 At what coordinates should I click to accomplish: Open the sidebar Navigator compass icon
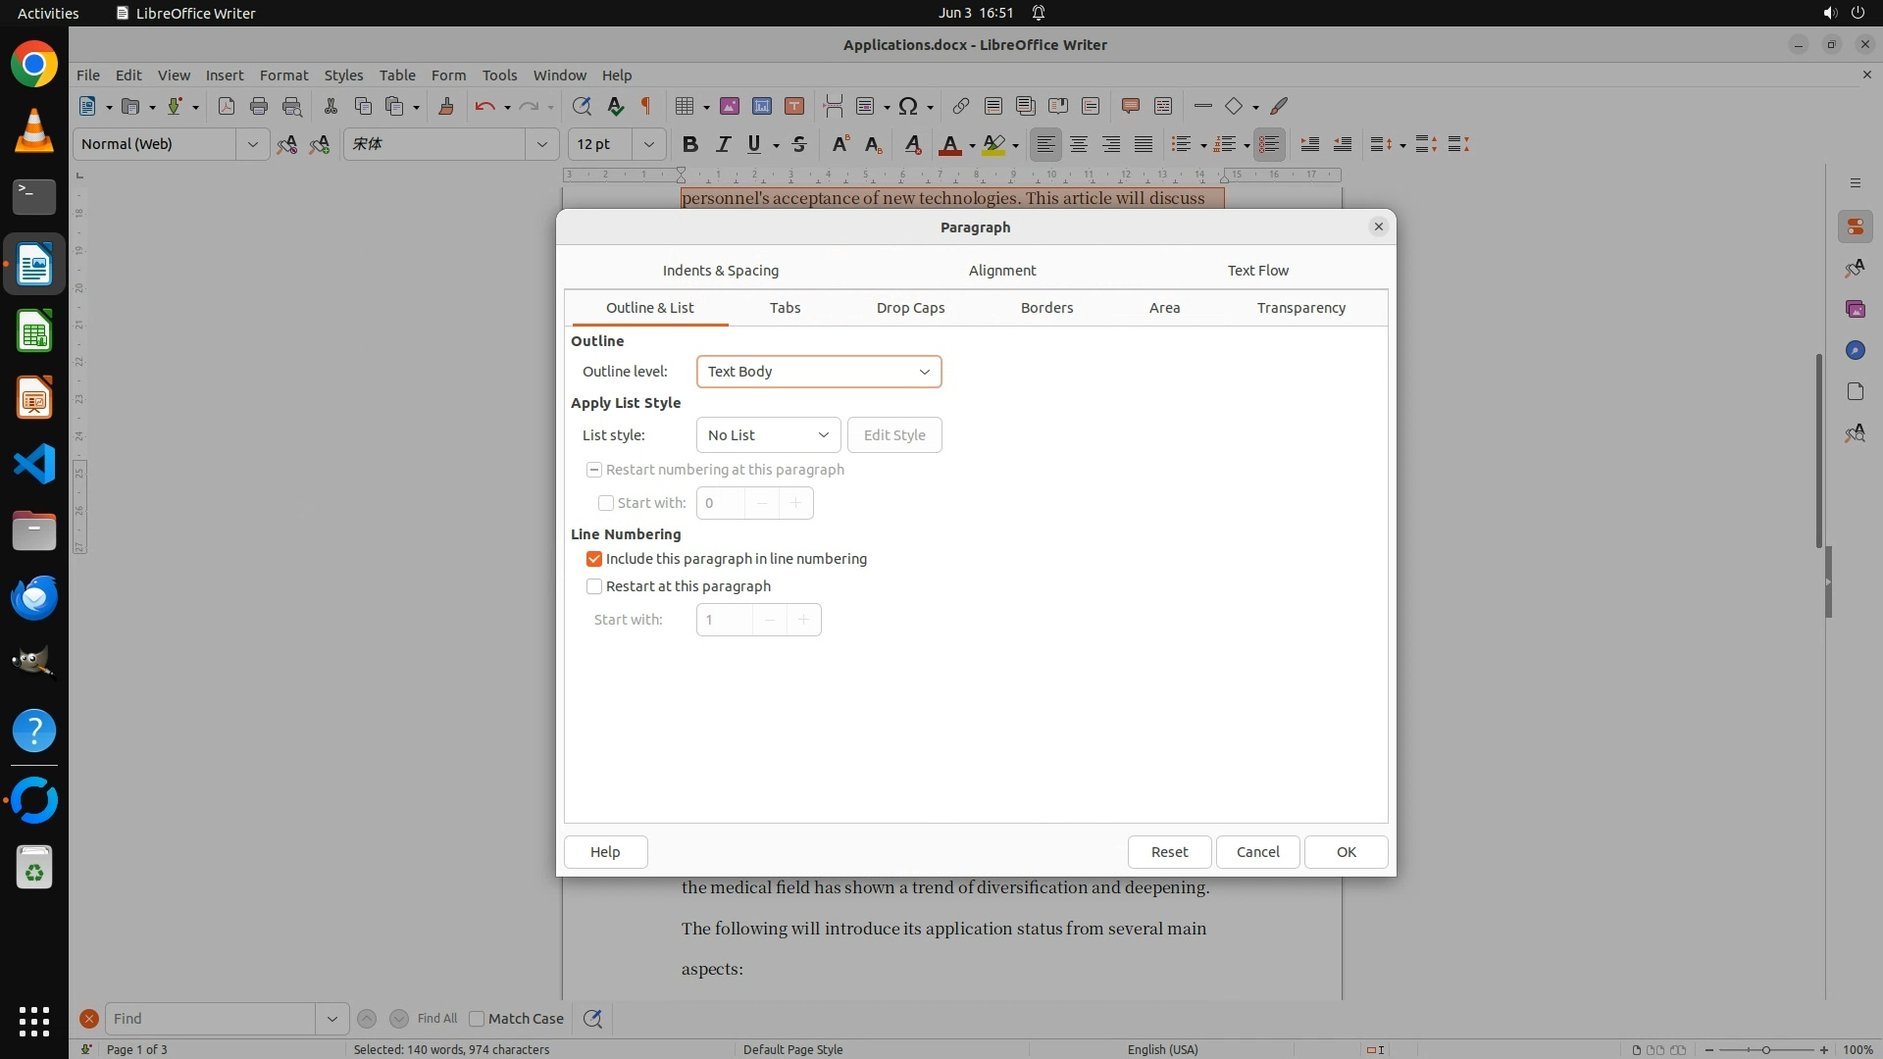click(x=1855, y=350)
